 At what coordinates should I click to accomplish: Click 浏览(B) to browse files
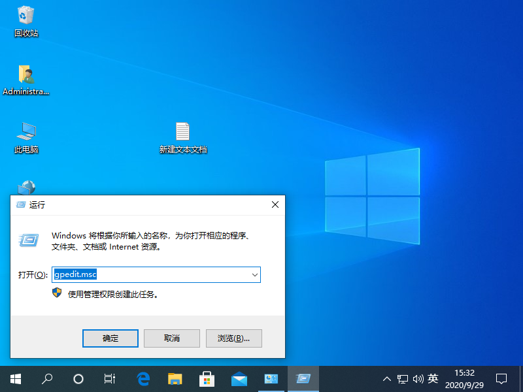(233, 338)
